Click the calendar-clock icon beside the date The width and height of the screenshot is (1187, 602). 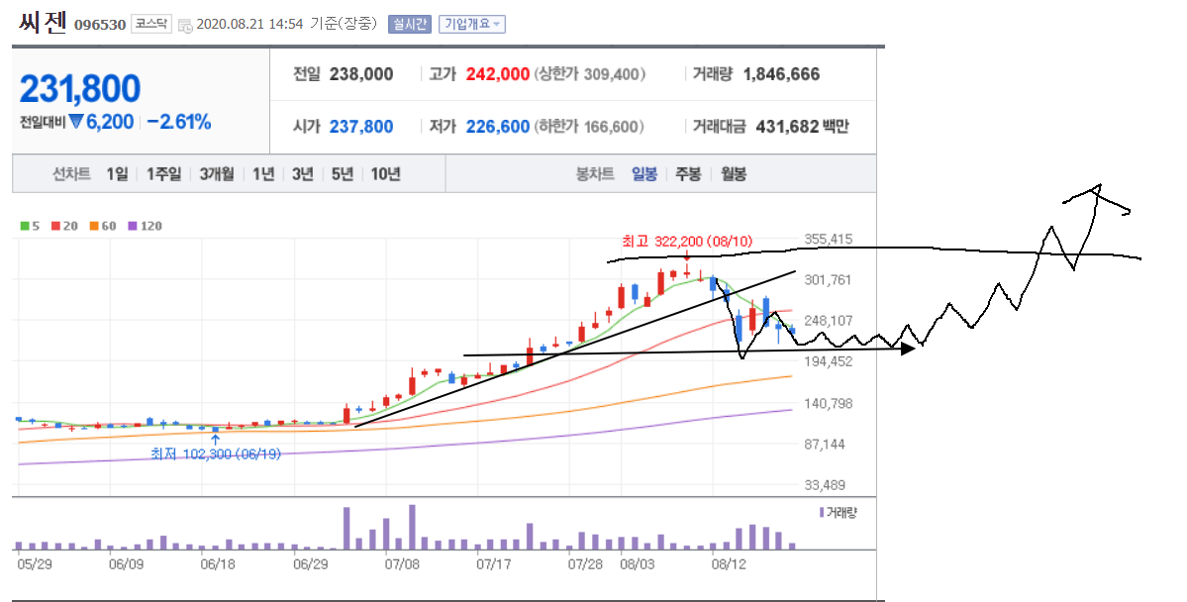[x=185, y=25]
